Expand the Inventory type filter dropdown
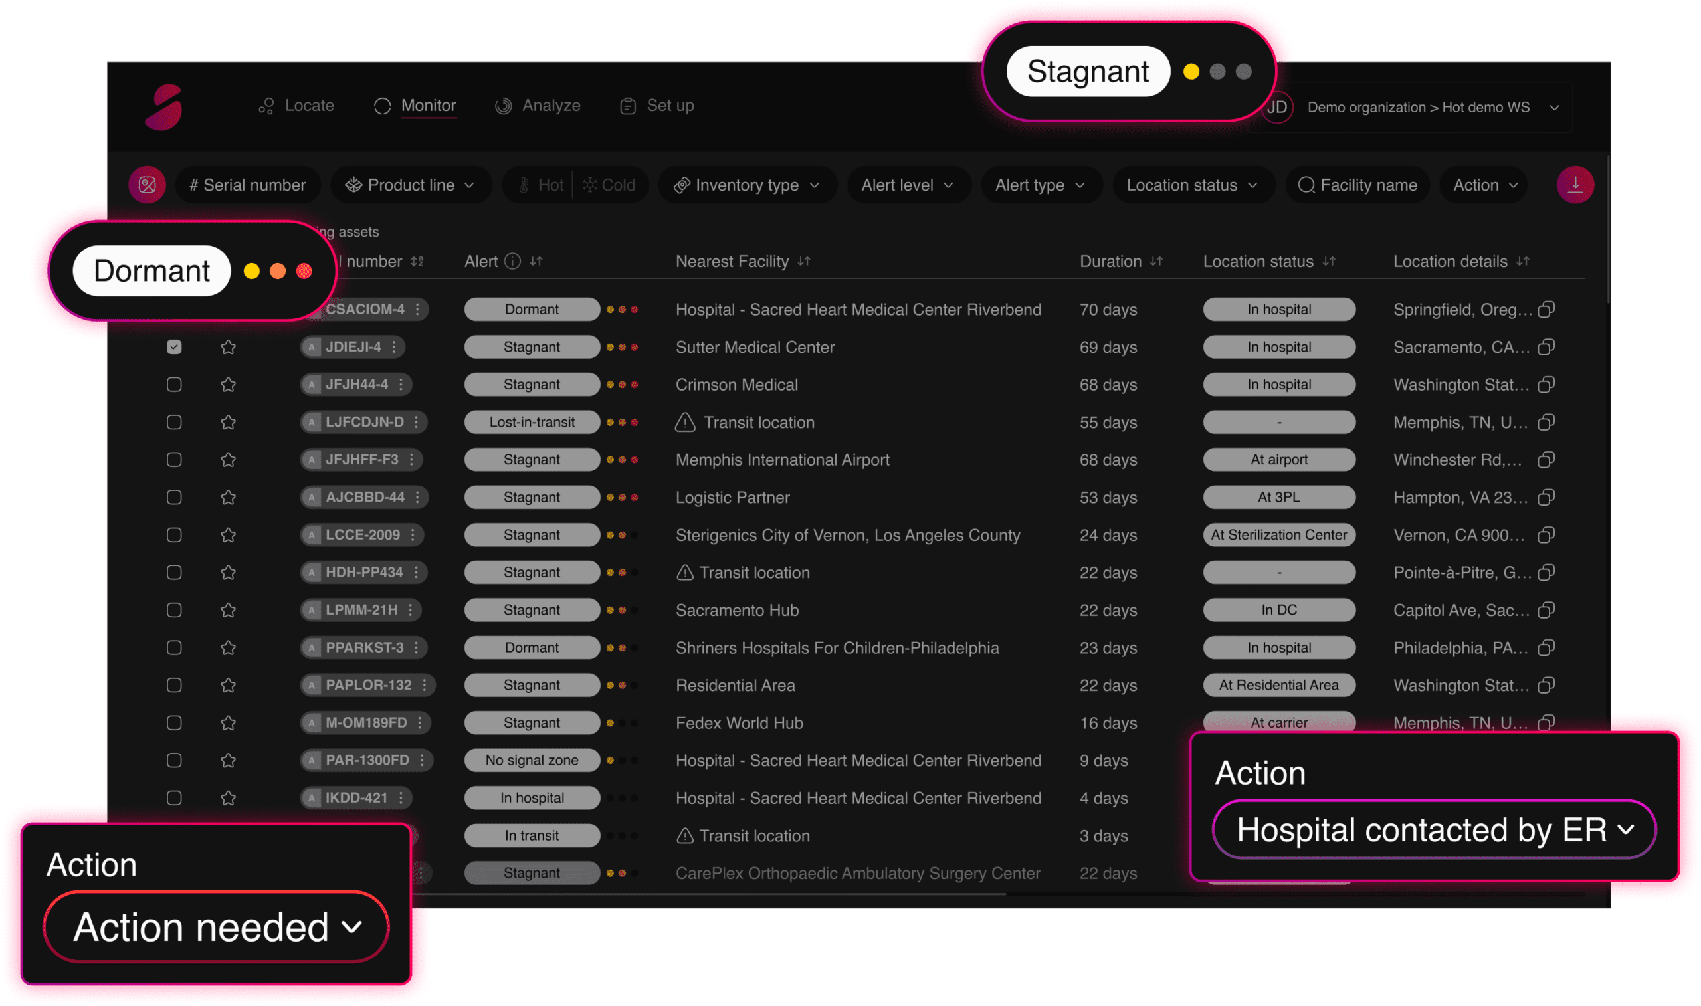The height and width of the screenshot is (1006, 1701). (747, 185)
